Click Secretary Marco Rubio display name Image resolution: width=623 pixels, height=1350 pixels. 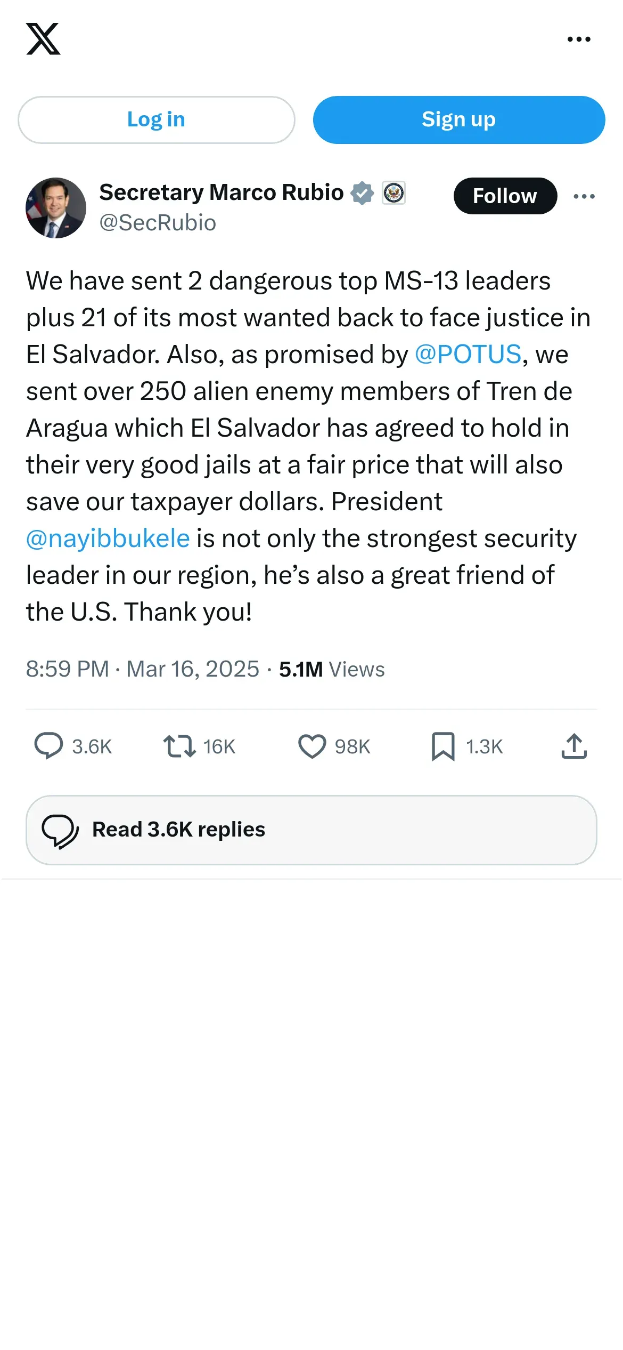tap(222, 192)
